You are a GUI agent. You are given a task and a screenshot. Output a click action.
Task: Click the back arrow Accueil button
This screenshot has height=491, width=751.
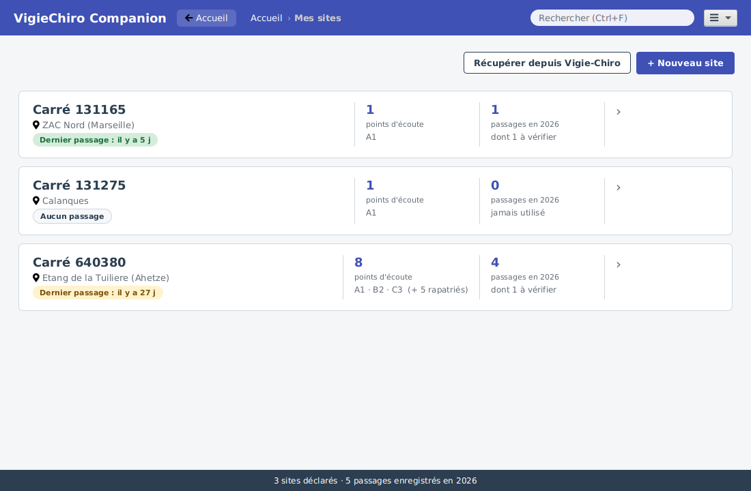[206, 18]
